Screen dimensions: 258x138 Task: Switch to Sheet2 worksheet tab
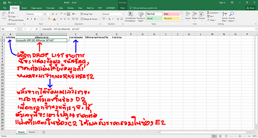point(32,132)
